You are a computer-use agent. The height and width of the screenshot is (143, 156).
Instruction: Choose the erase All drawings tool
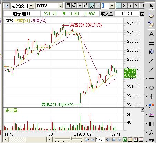(151, 24)
